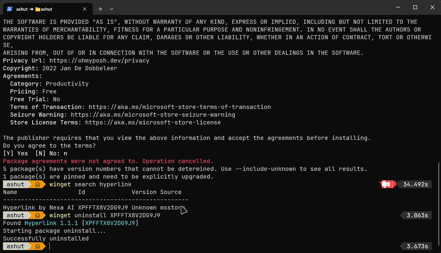Close the ashut terminal tab
The width and height of the screenshot is (441, 253).
point(85,9)
